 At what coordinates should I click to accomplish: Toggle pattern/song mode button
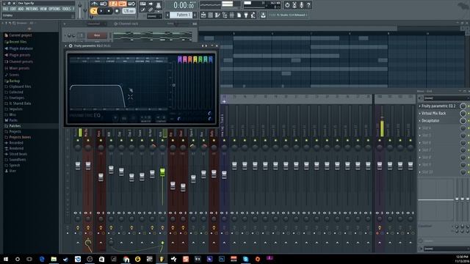tap(93, 11)
